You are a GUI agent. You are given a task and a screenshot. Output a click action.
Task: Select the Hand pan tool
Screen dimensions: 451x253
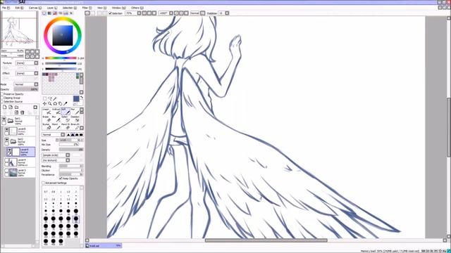tap(60, 103)
